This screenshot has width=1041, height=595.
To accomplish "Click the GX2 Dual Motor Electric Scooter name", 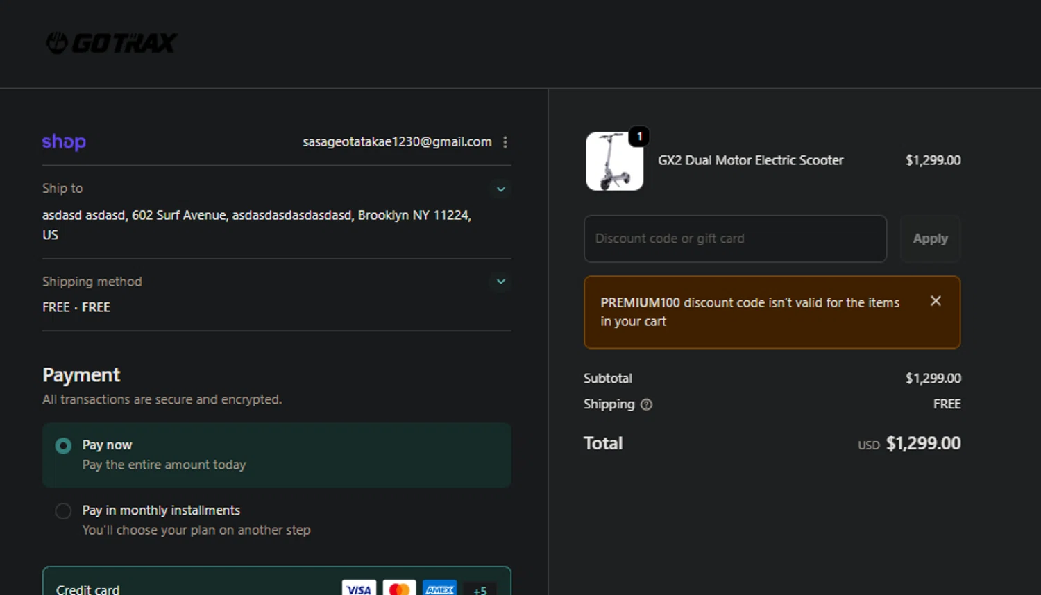I will pos(751,160).
